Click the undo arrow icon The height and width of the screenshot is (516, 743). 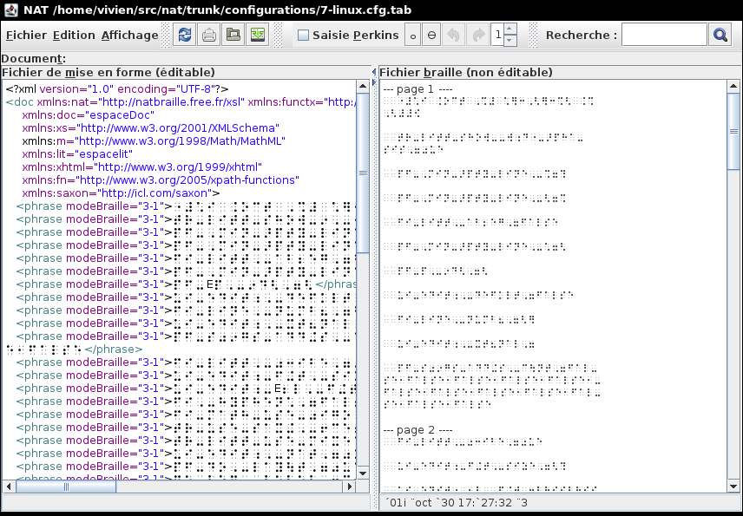click(x=453, y=36)
